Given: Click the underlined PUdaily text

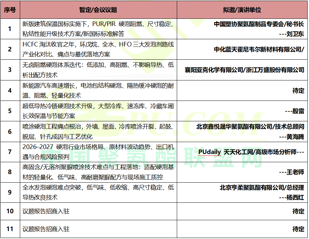Looking at the screenshot, I should (x=210, y=152).
